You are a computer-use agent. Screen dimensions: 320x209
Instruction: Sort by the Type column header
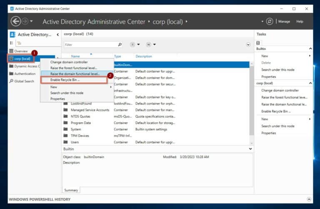pyautogui.click(x=117, y=57)
